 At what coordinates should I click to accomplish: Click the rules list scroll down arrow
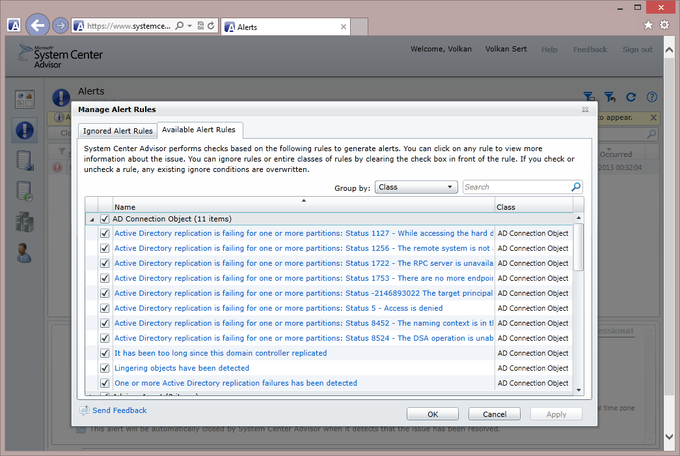click(578, 390)
